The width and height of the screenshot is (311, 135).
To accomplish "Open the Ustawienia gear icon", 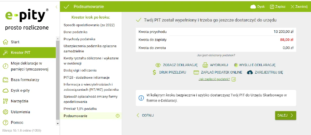I will point(5,112).
